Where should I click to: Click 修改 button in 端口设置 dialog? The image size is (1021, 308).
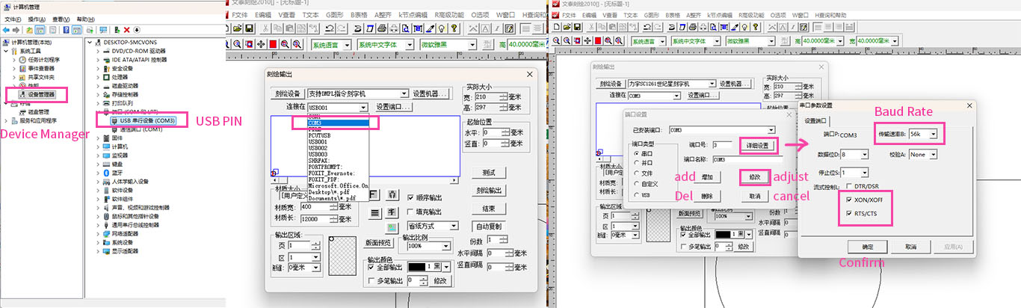click(x=754, y=177)
